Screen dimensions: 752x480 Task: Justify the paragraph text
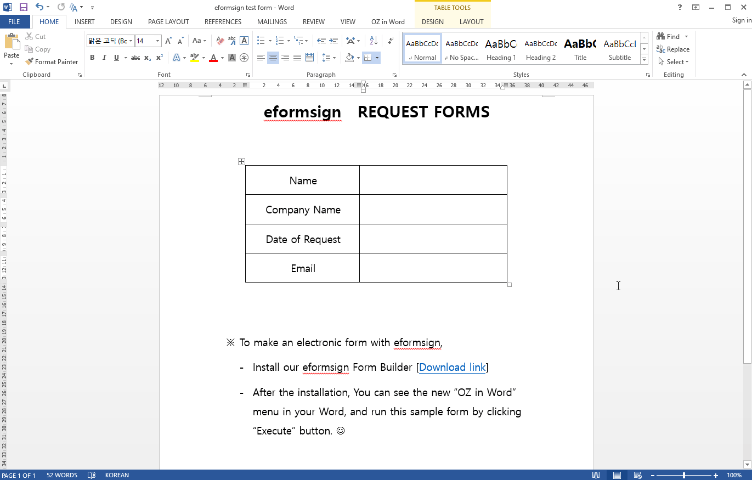[297, 58]
